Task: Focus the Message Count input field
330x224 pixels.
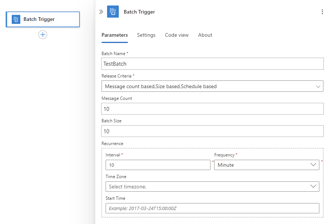Action: (212, 109)
